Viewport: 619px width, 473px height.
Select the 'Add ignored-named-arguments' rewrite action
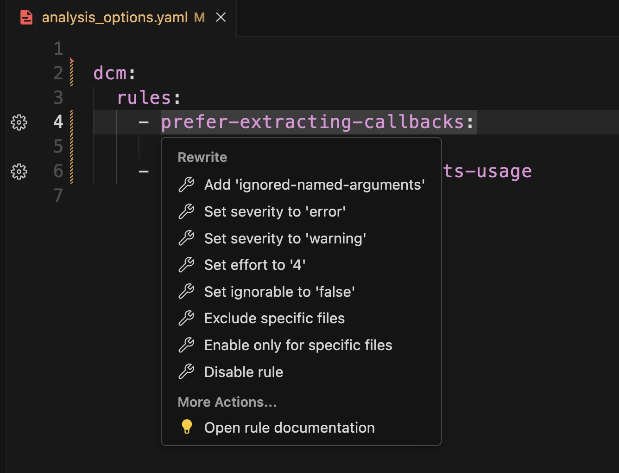314,185
